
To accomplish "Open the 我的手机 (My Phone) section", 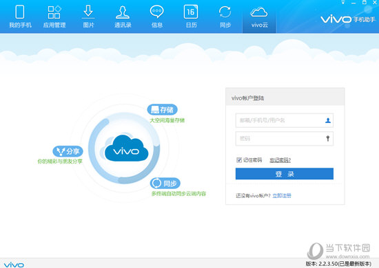I will pyautogui.click(x=20, y=16).
